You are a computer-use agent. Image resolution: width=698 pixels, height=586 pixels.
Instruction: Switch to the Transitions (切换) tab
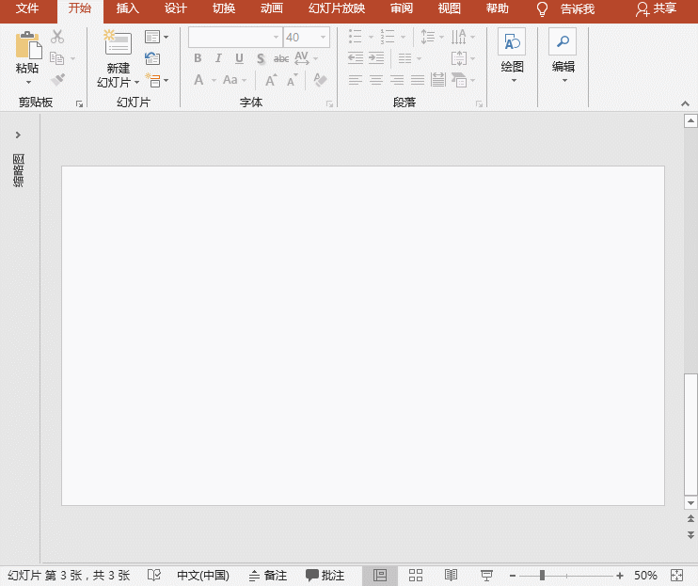pos(224,8)
